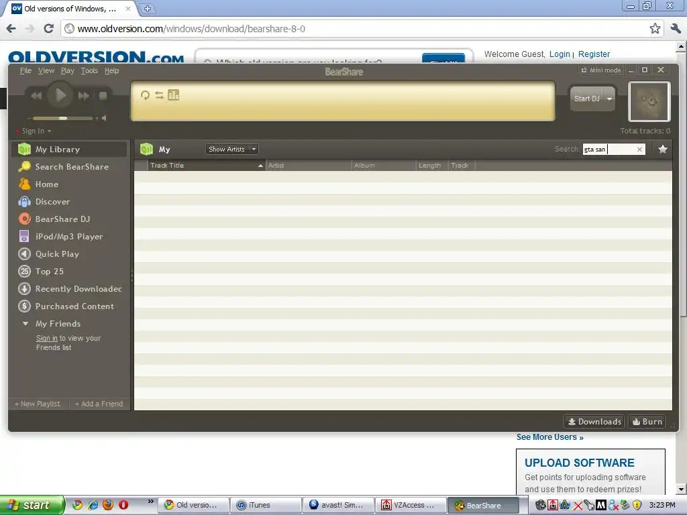Select My Library in the sidebar
The width and height of the screenshot is (687, 515).
click(69, 150)
